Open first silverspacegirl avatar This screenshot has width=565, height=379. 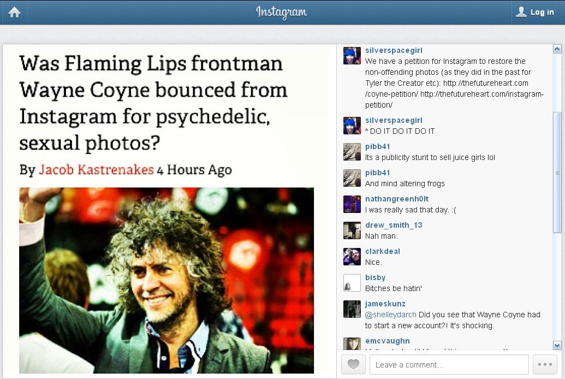click(352, 56)
